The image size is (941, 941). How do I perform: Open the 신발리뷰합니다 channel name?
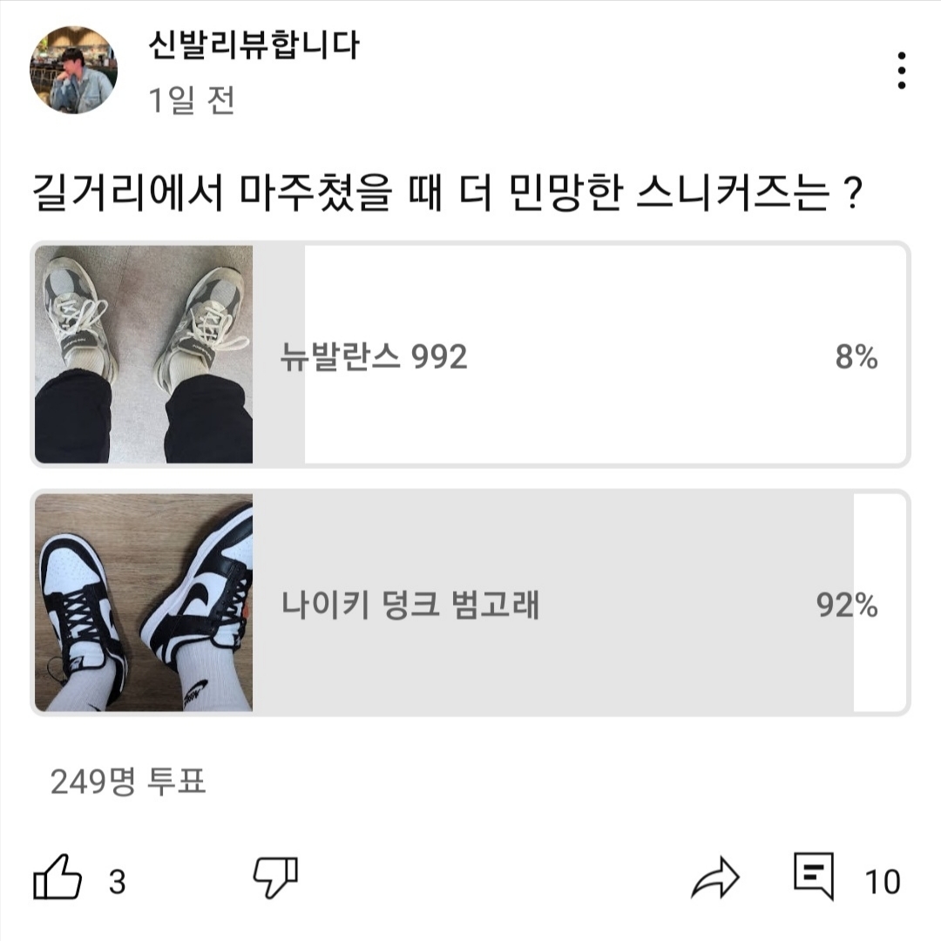pyautogui.click(x=254, y=45)
